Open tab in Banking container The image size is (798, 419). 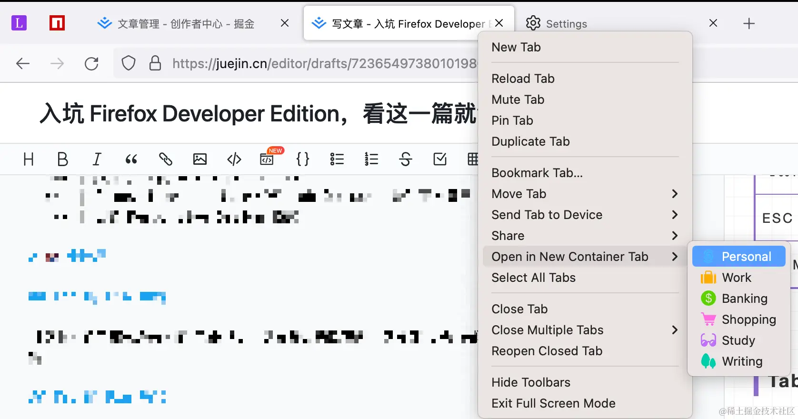point(739,299)
